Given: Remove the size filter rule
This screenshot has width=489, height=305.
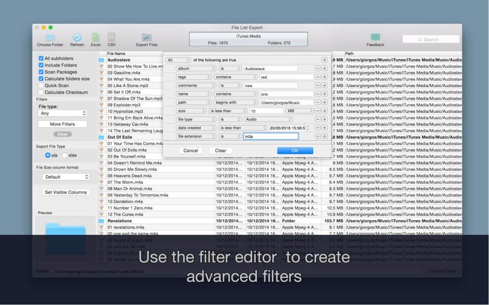Looking at the screenshot, I should [x=317, y=111].
